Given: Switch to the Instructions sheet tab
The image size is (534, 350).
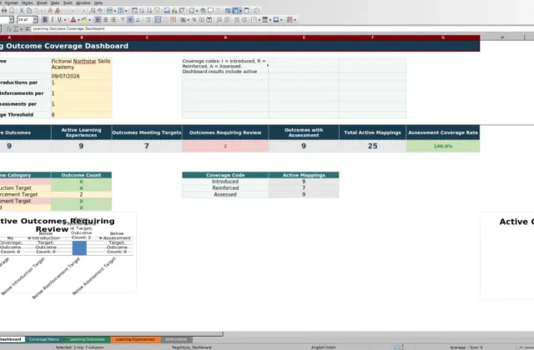Looking at the screenshot, I should click(176, 339).
